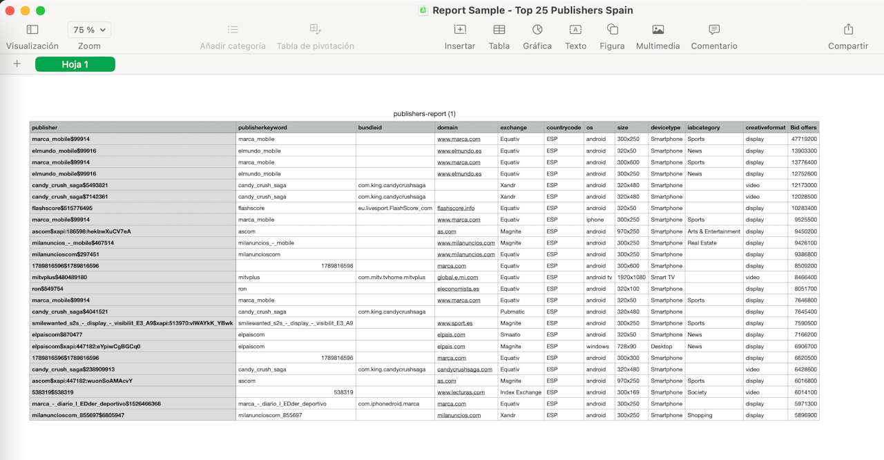Select the iphone os cell

(x=599, y=220)
